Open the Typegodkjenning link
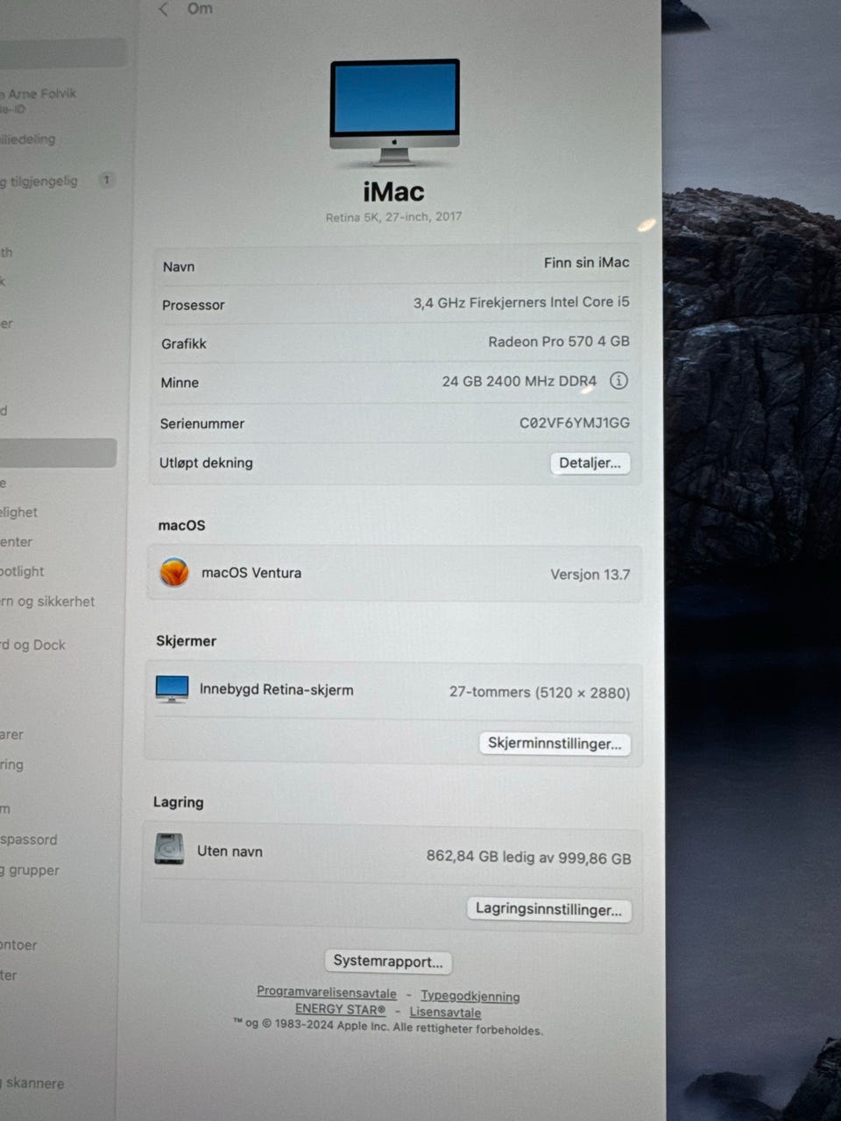This screenshot has width=841, height=1121. point(470,996)
